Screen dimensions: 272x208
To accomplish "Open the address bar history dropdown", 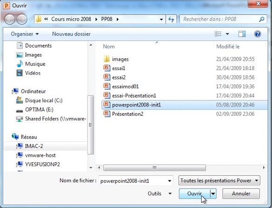I will 161,19.
